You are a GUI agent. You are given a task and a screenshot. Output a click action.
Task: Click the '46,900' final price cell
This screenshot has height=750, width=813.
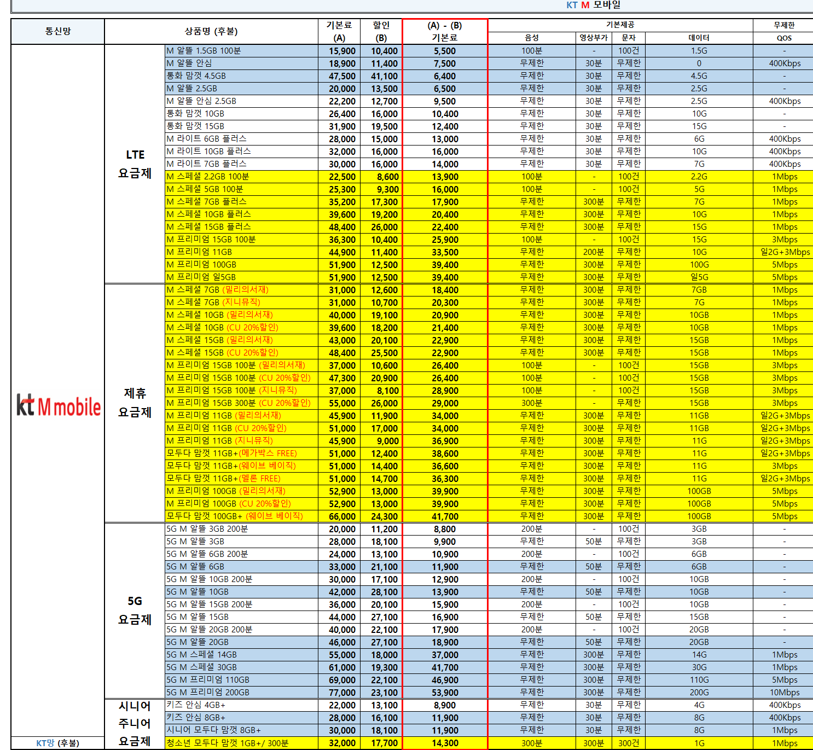point(445,680)
